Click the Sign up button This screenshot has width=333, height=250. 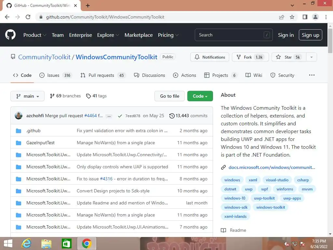click(x=311, y=35)
